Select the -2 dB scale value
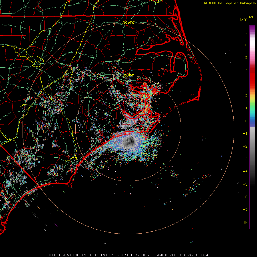 tap(245, 146)
